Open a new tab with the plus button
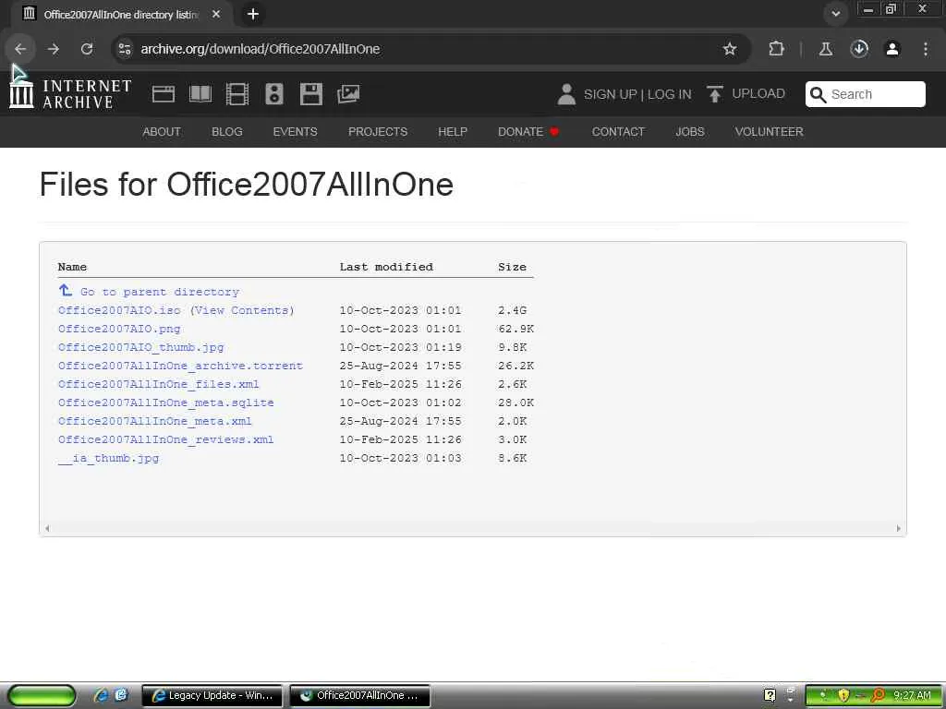 253,14
